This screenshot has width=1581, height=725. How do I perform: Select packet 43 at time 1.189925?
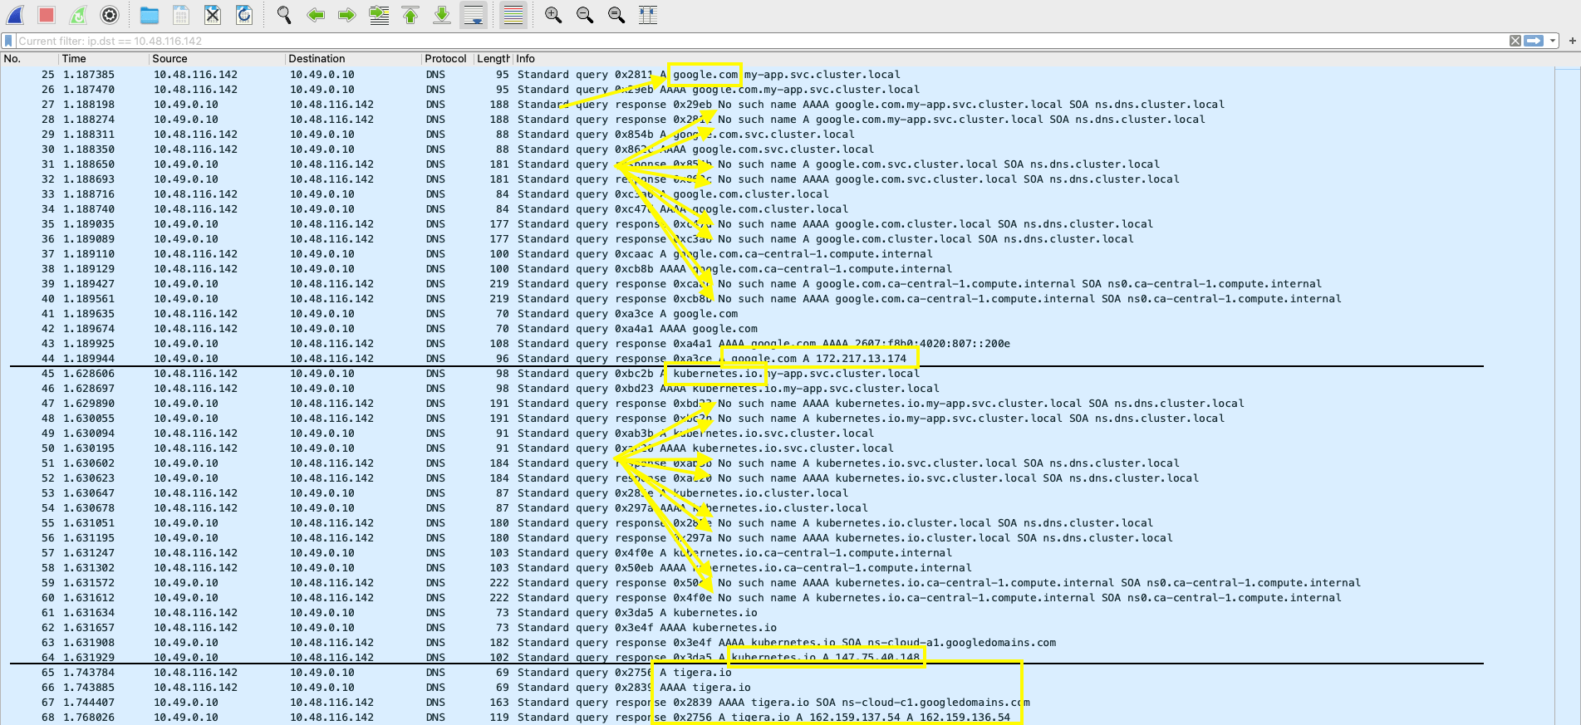coord(777,344)
